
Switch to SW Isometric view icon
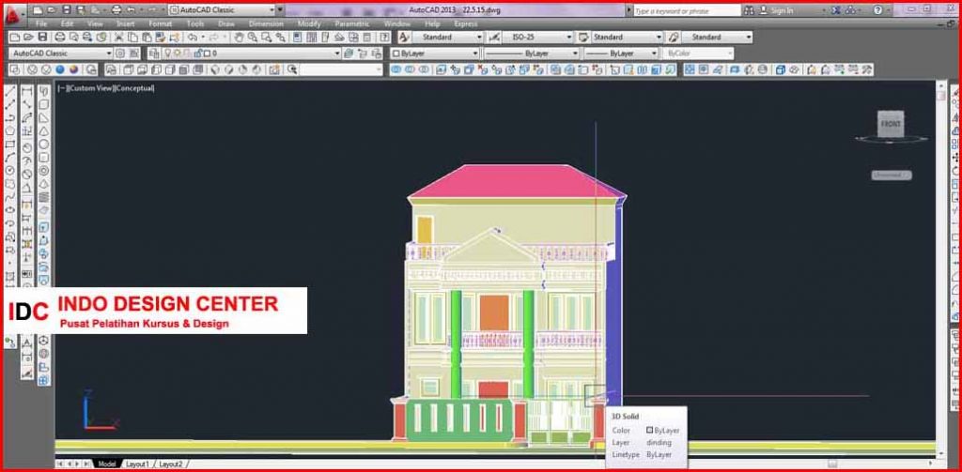point(215,69)
